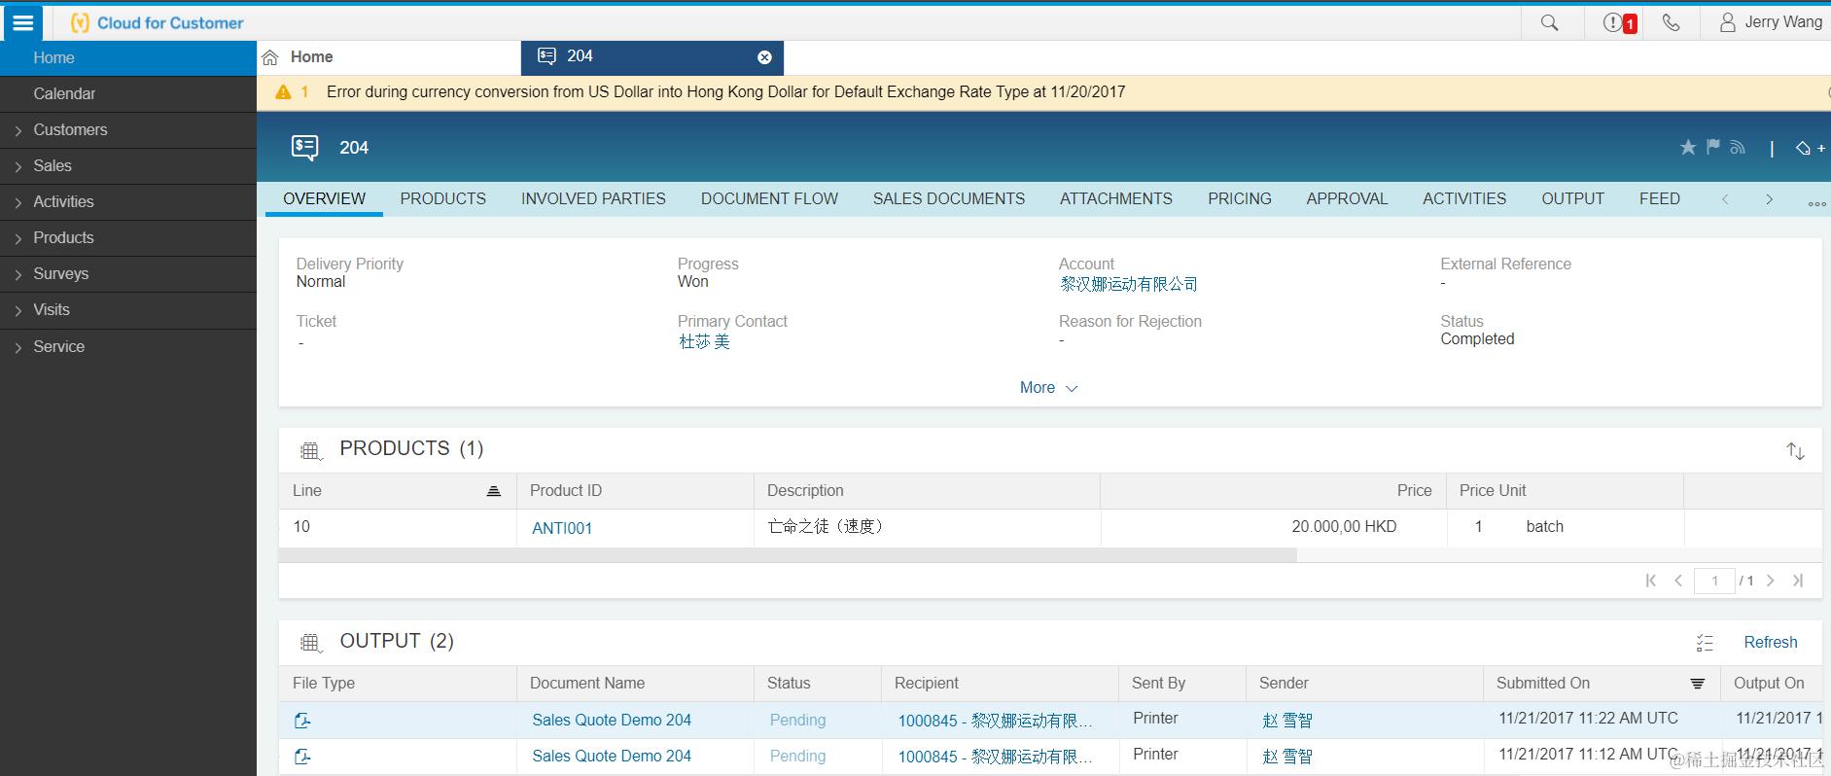Toggle the hamburger navigation menu
This screenshot has height=776, width=1831.
point(22,22)
